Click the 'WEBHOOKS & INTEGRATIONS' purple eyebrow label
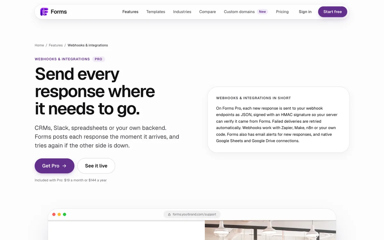 point(62,59)
